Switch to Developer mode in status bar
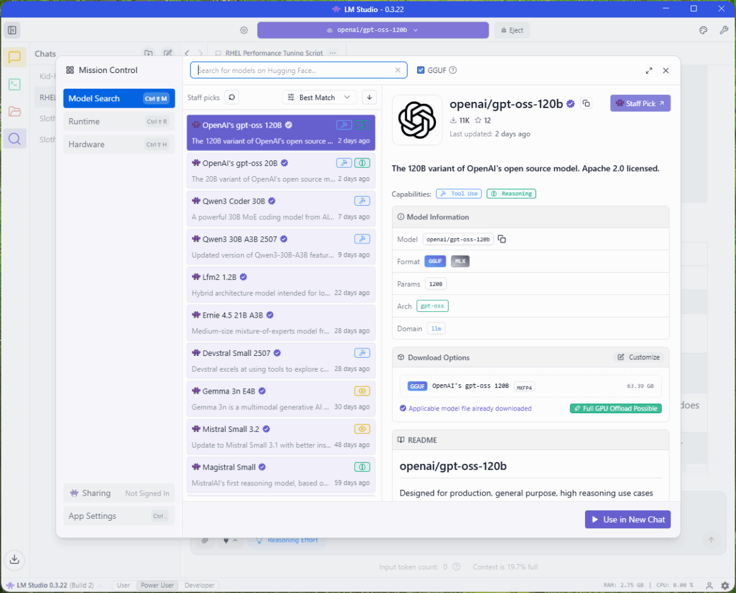736x593 pixels. pyautogui.click(x=199, y=585)
